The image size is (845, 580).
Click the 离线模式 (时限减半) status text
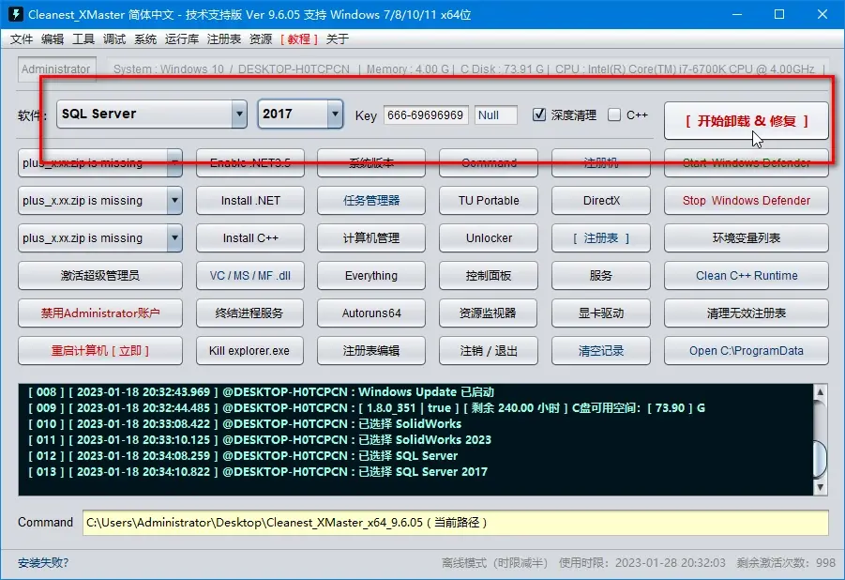494,563
